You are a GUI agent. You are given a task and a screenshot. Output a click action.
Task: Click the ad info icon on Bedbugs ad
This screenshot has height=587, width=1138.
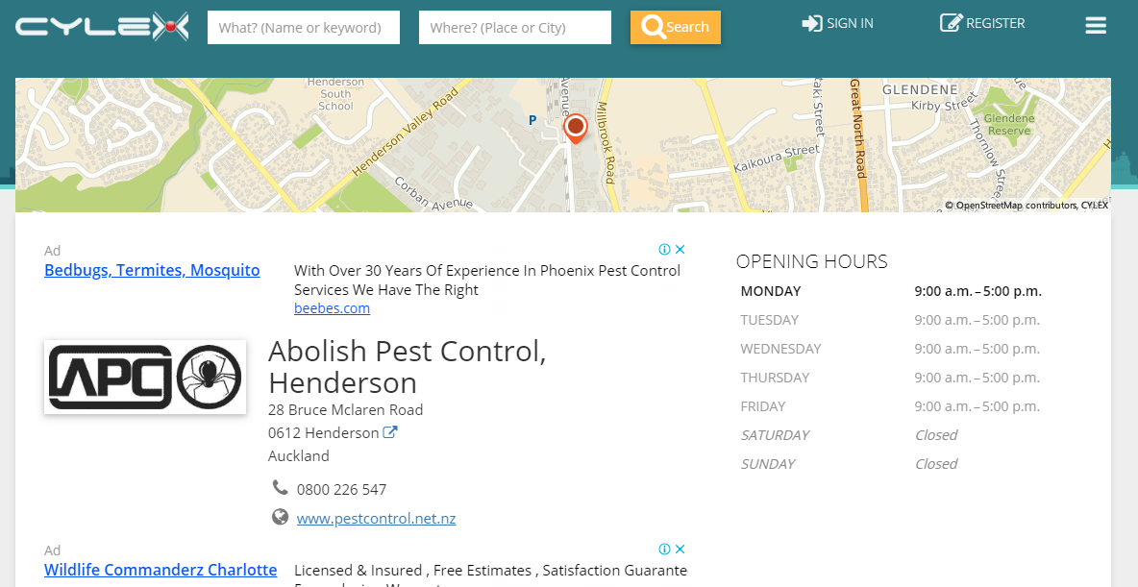coord(664,249)
